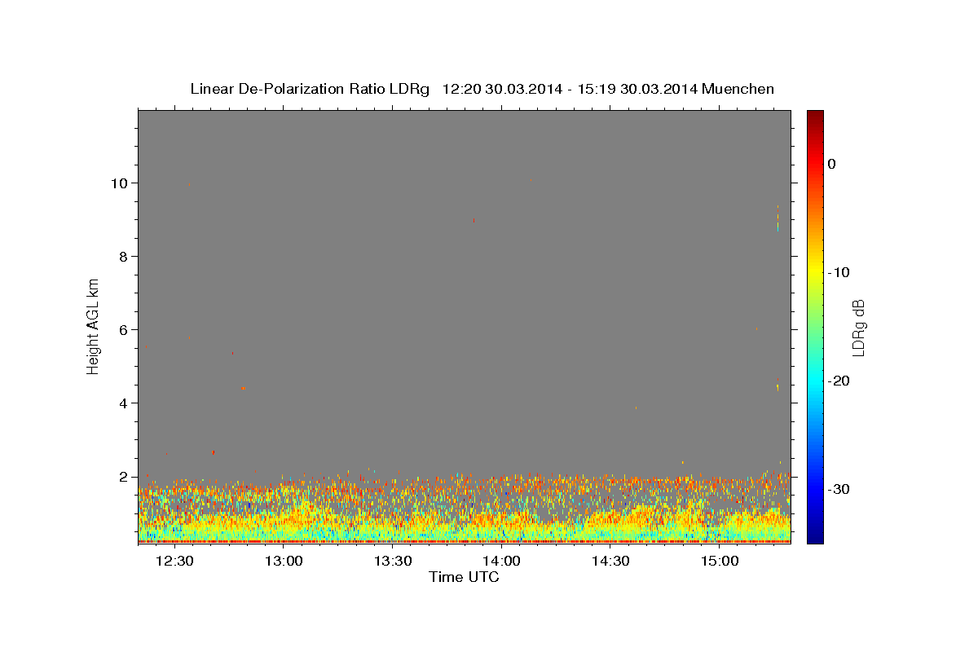The image size is (978, 652).
Task: Click the colorbar value label -10
Action: (x=839, y=272)
